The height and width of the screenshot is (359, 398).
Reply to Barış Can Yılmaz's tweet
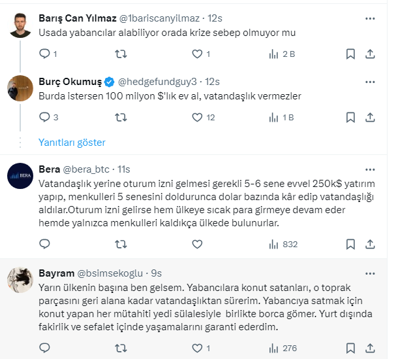(x=44, y=54)
